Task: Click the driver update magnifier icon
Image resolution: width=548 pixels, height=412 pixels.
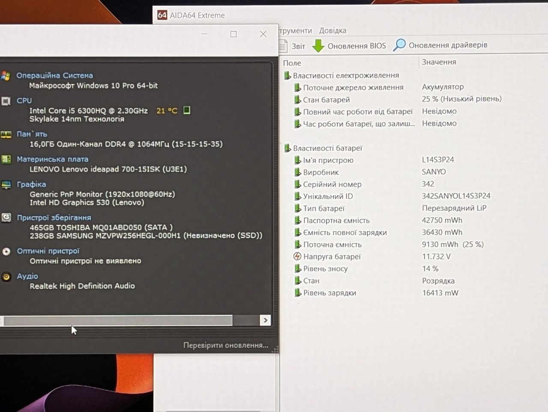Action: pyautogui.click(x=399, y=45)
